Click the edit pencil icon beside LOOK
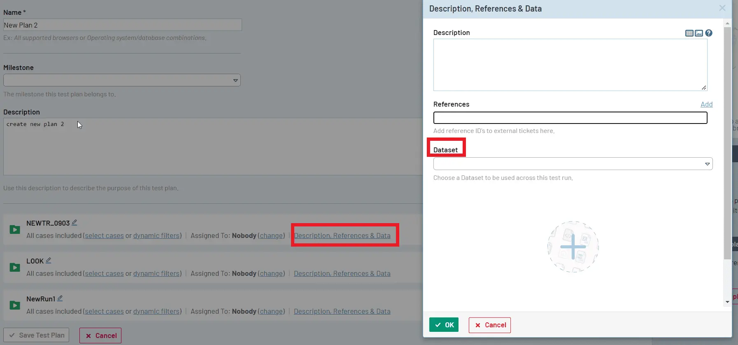This screenshot has height=345, width=738. 49,260
